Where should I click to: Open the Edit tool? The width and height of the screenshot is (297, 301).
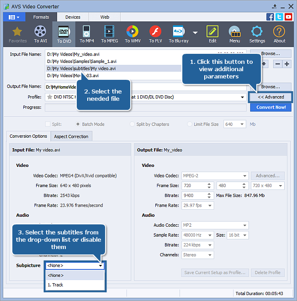(212, 35)
